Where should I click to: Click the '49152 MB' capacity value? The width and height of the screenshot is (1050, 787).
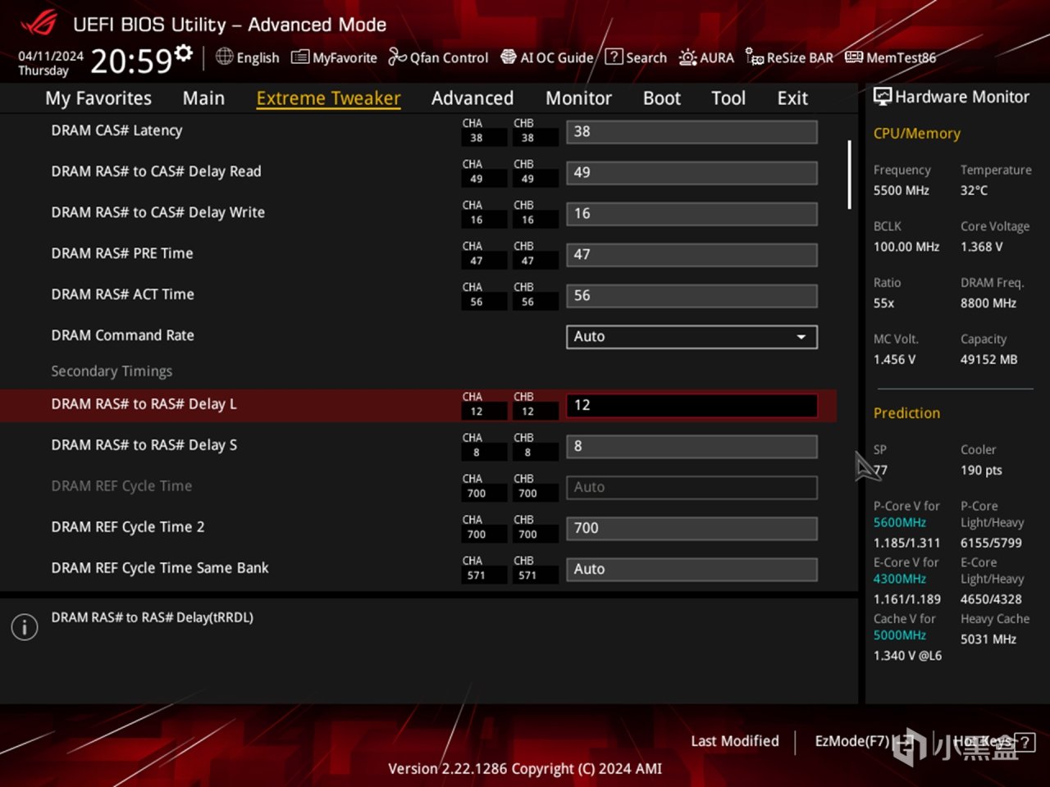988,360
